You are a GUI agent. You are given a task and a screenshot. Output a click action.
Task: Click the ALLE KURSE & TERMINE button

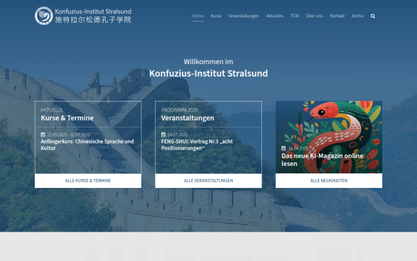(x=88, y=180)
